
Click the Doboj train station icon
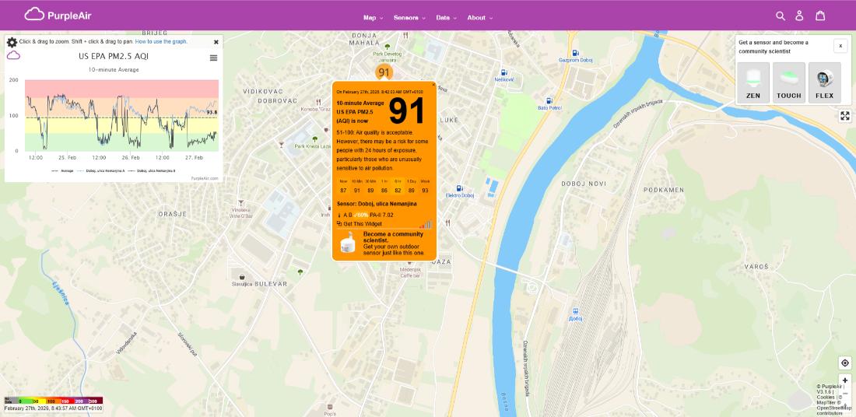click(576, 310)
